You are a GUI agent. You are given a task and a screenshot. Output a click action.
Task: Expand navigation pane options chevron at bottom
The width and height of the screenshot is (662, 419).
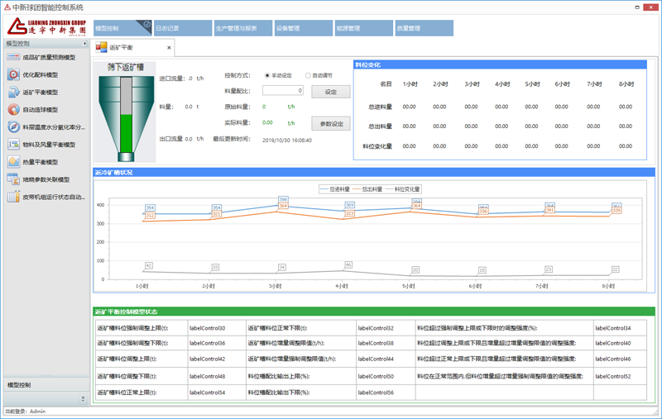point(83,399)
